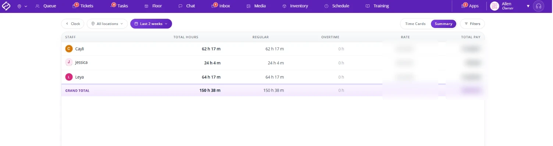Click the GRAND TOTAL row label
The width and height of the screenshot is (553, 146).
77,90
